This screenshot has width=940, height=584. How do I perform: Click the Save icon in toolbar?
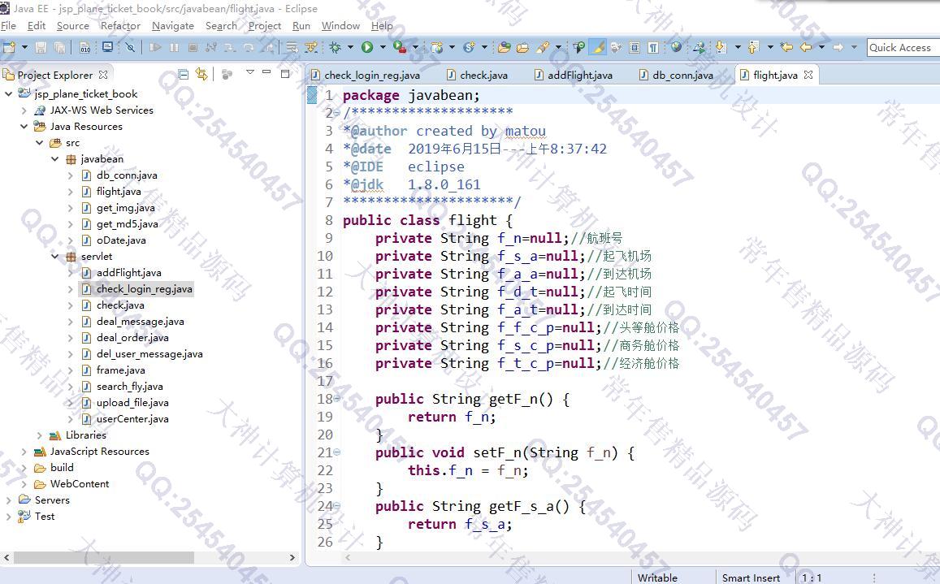coord(41,47)
